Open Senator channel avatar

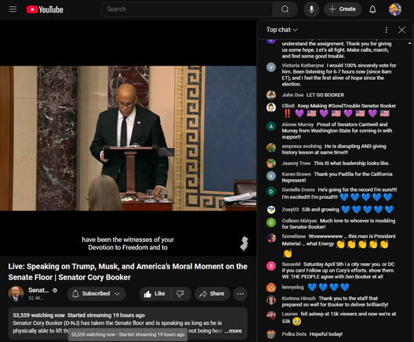pyautogui.click(x=16, y=293)
